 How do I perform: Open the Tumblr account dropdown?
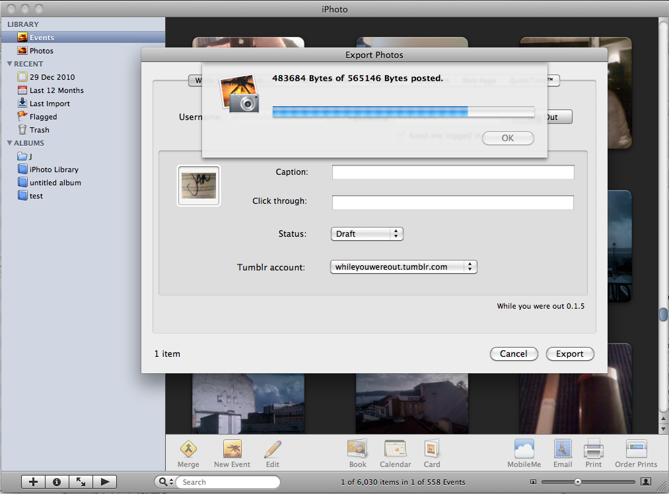click(404, 266)
